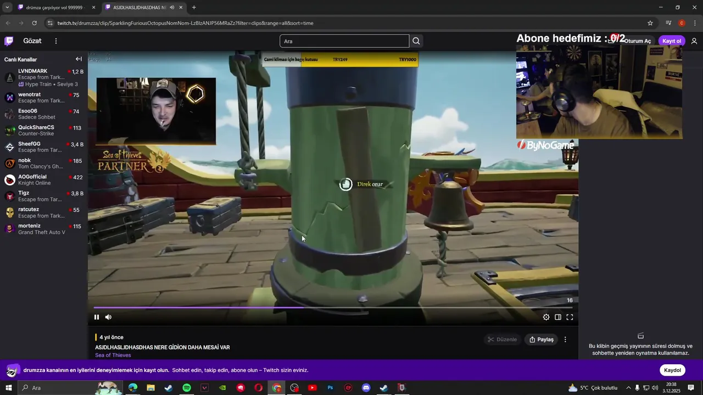703x395 pixels.
Task: Open ratcutez channel in sidebar
Action: coord(44,213)
